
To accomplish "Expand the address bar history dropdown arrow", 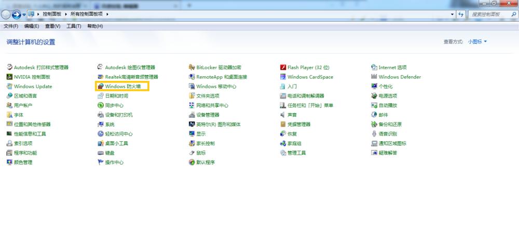I will [453, 14].
